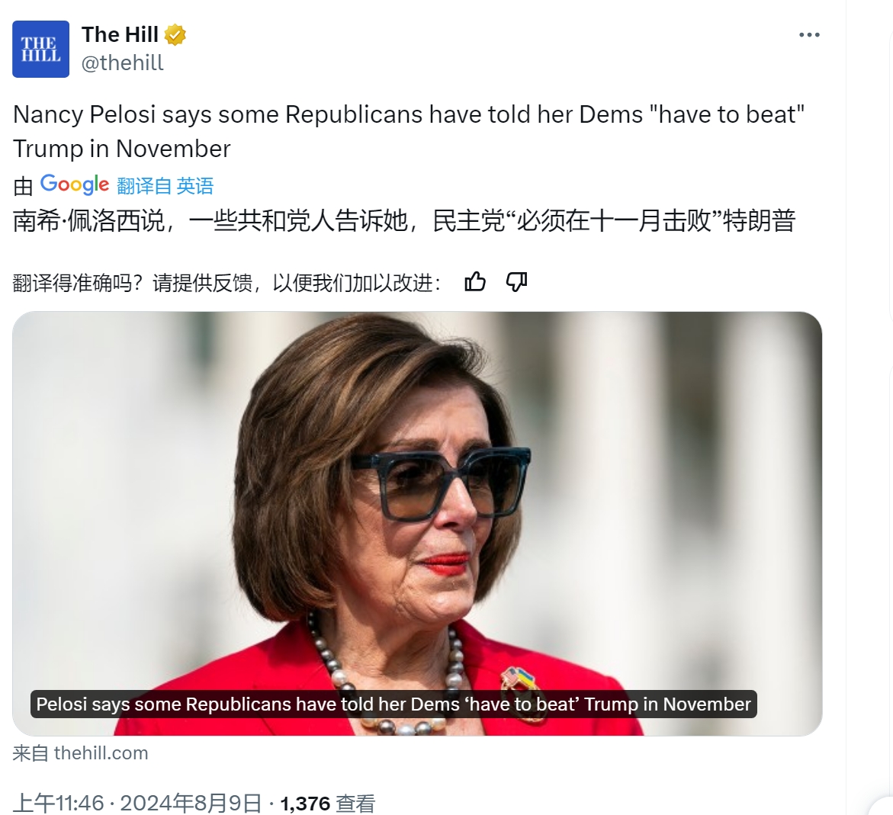The height and width of the screenshot is (815, 893).
Task: Click the Chinese translated tweet text
Action: [x=403, y=221]
